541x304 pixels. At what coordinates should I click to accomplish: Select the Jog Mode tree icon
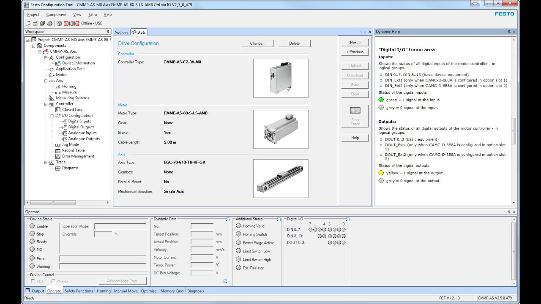click(58, 145)
